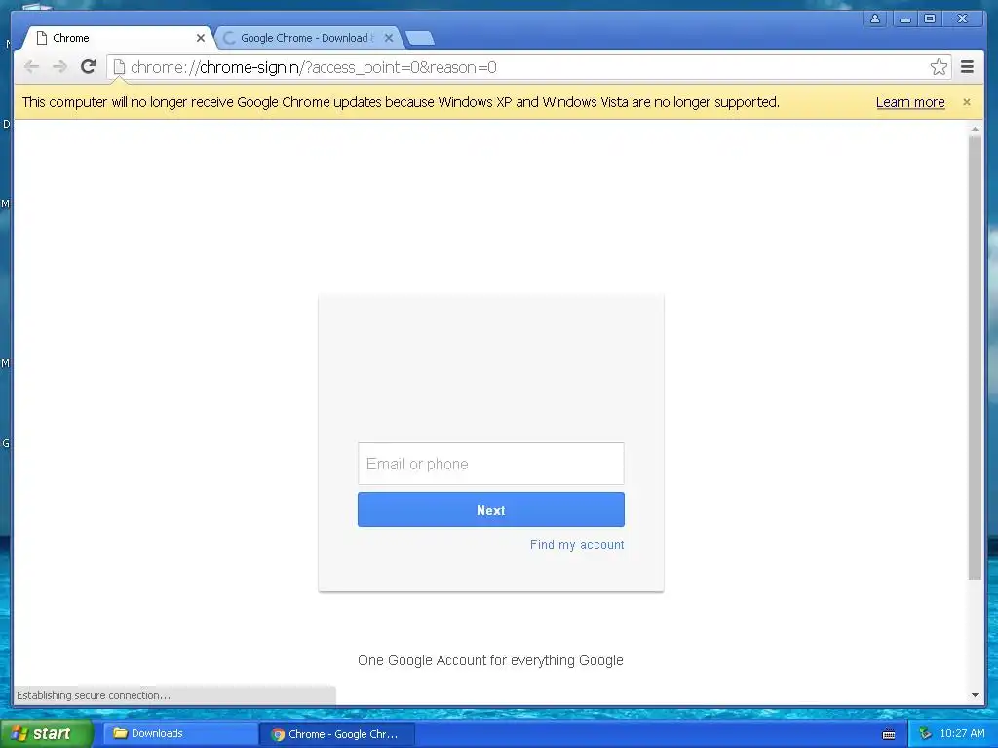This screenshot has height=748, width=998.
Task: Click the browser Forward arrow
Action: pos(59,67)
